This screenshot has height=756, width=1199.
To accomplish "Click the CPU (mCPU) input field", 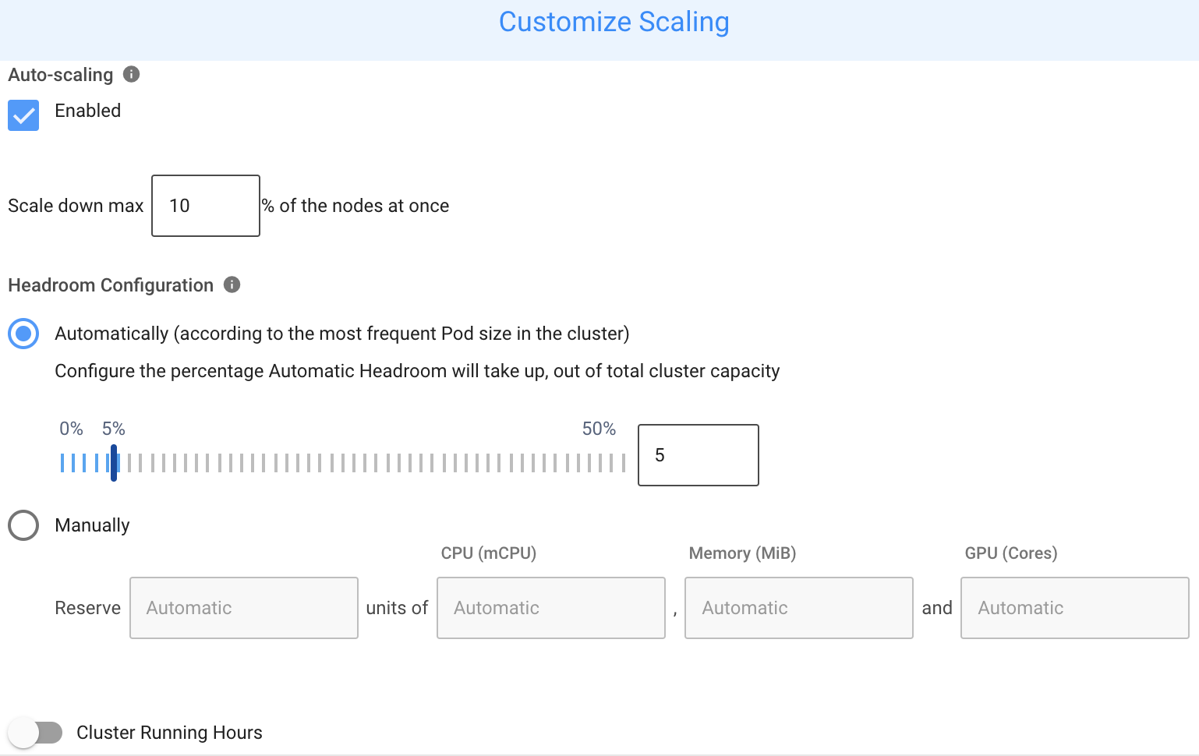I will coord(550,608).
